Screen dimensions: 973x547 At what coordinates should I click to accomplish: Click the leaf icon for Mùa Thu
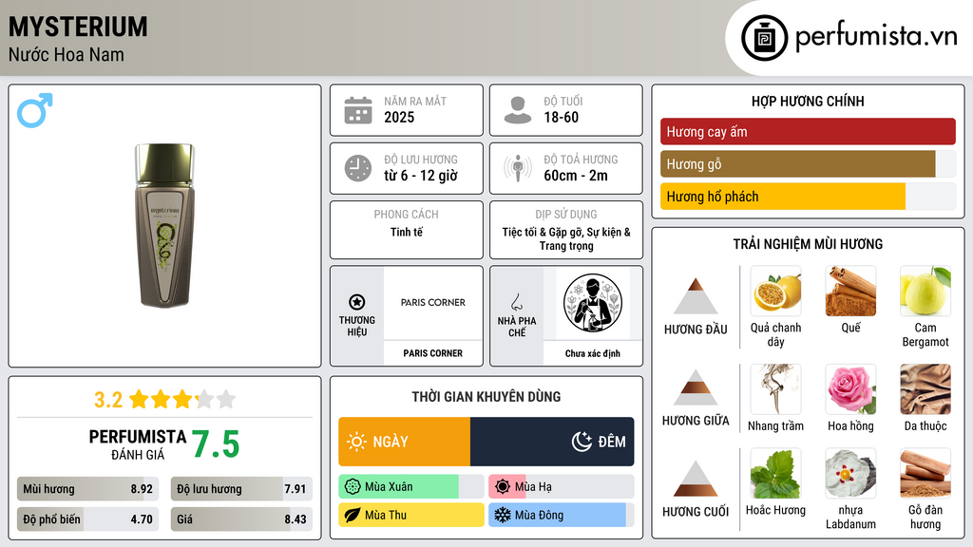coord(353,515)
